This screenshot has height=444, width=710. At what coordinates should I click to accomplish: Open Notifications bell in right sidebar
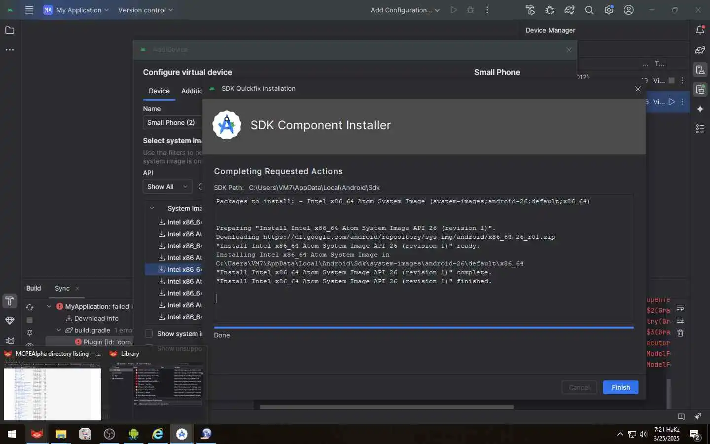pos(700,30)
